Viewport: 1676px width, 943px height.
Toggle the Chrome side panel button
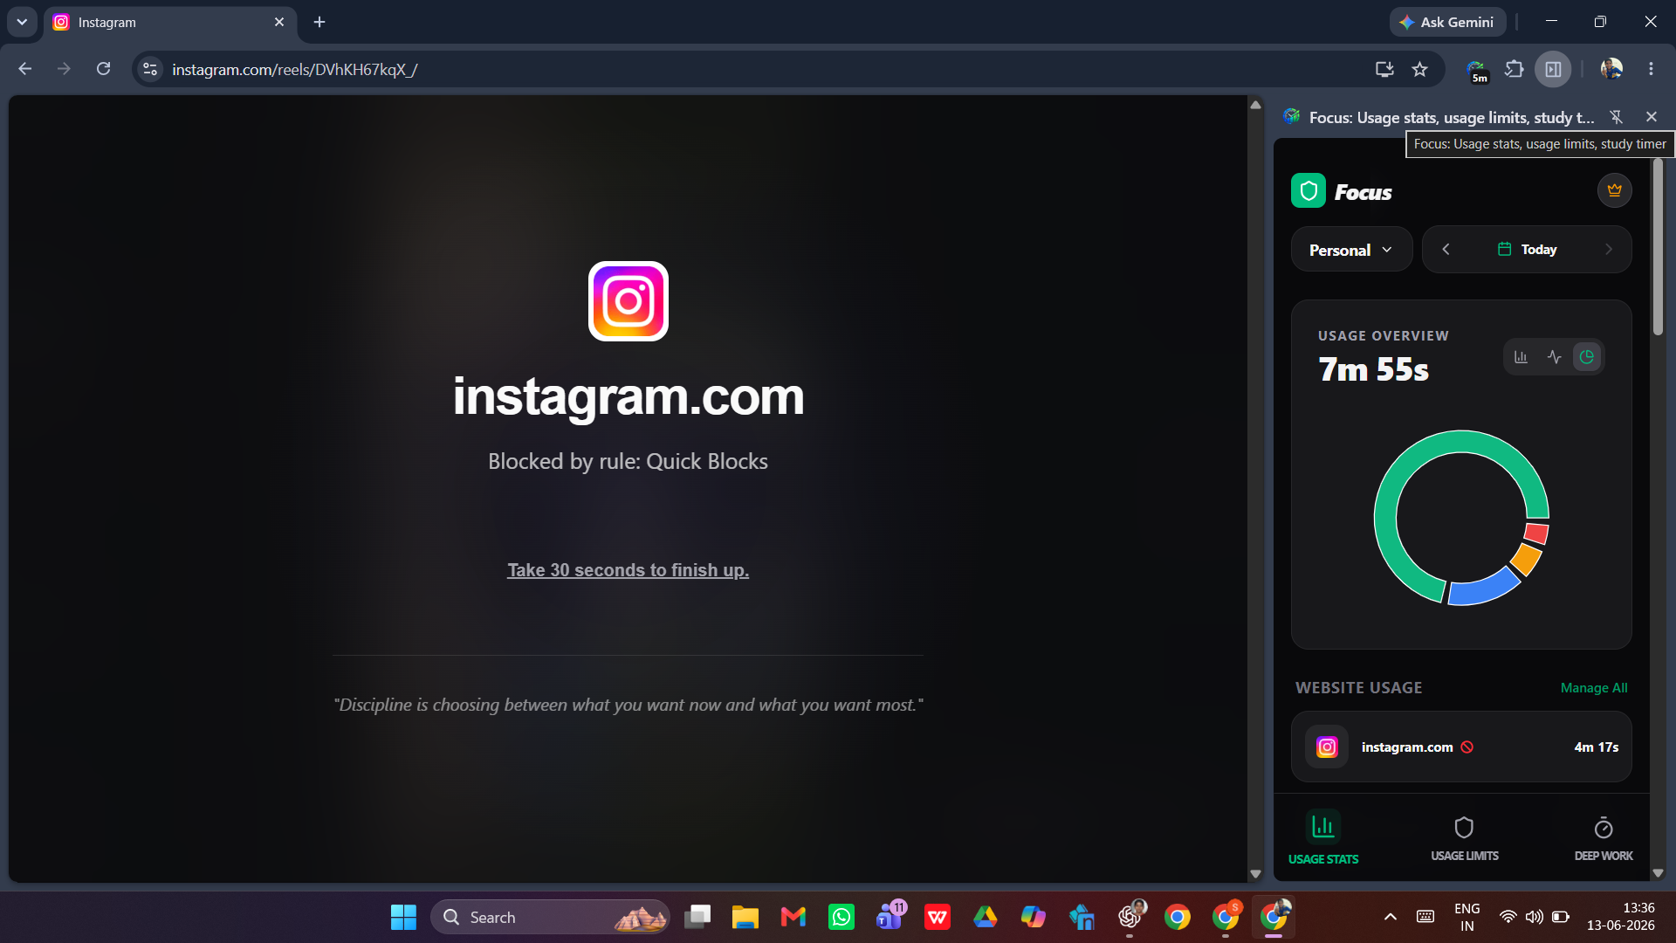click(x=1553, y=69)
